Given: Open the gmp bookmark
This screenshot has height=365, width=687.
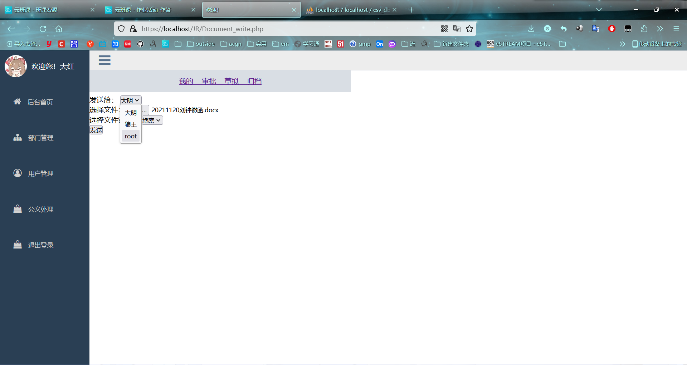Looking at the screenshot, I should pyautogui.click(x=360, y=44).
